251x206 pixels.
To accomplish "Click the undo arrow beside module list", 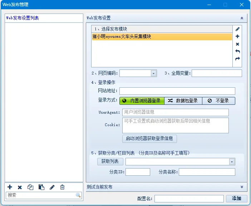I will (x=237, y=51).
